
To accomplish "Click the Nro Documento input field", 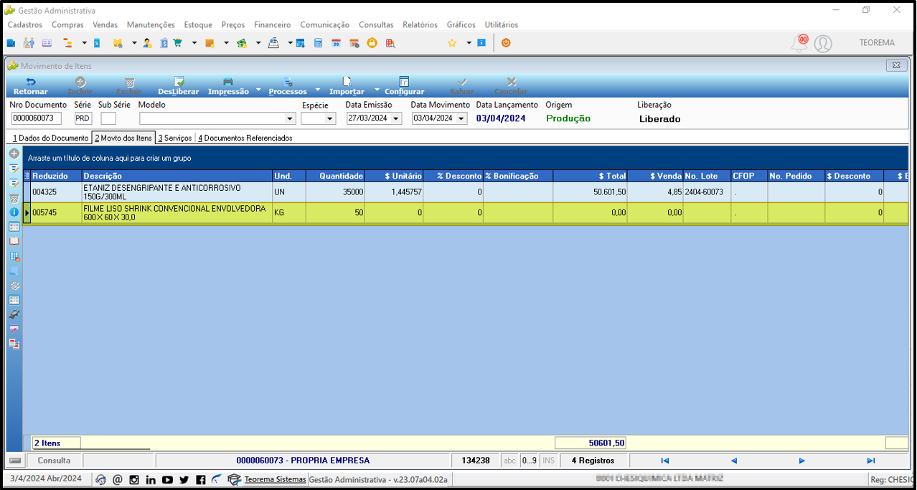I will (37, 118).
